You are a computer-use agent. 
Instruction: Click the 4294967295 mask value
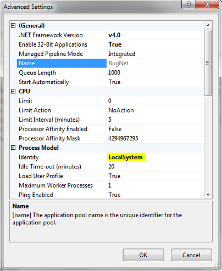coord(123,138)
